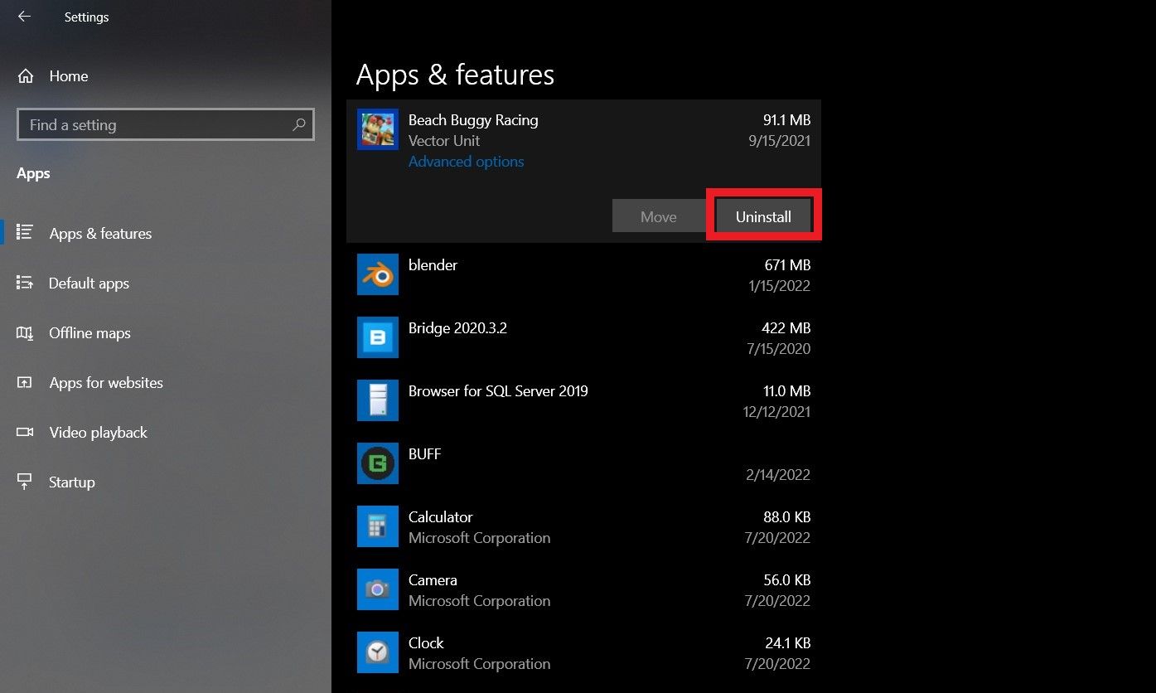1156x693 pixels.
Task: Select Offline maps from the sidebar
Action: pos(89,333)
